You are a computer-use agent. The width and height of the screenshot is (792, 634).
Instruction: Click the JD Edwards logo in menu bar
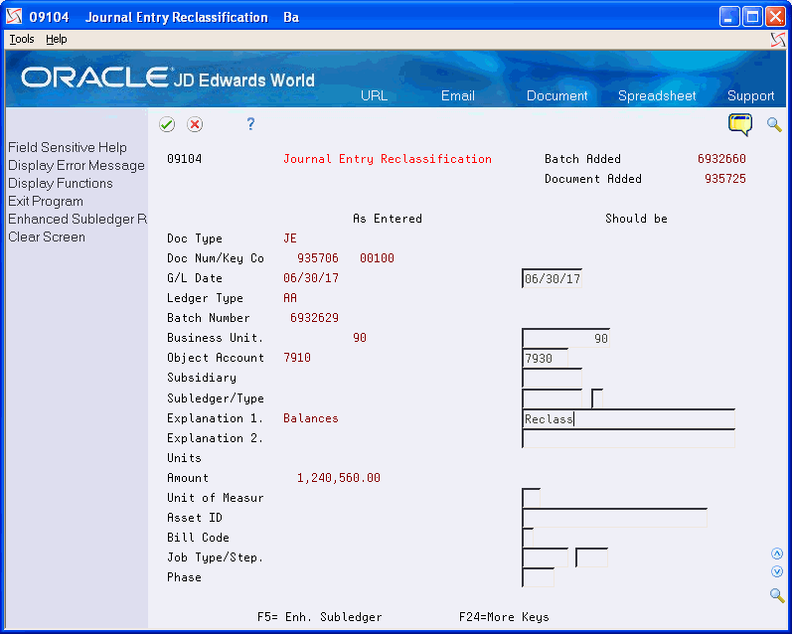[x=778, y=40]
